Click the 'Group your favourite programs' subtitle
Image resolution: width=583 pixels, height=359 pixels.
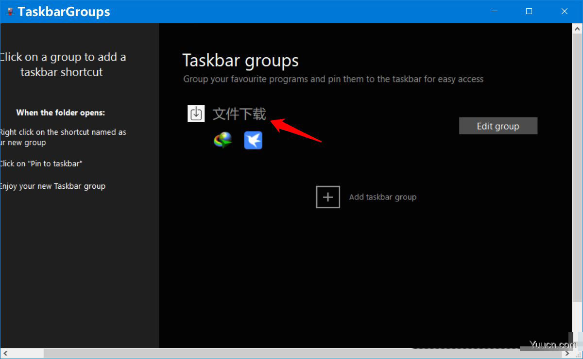pos(333,79)
